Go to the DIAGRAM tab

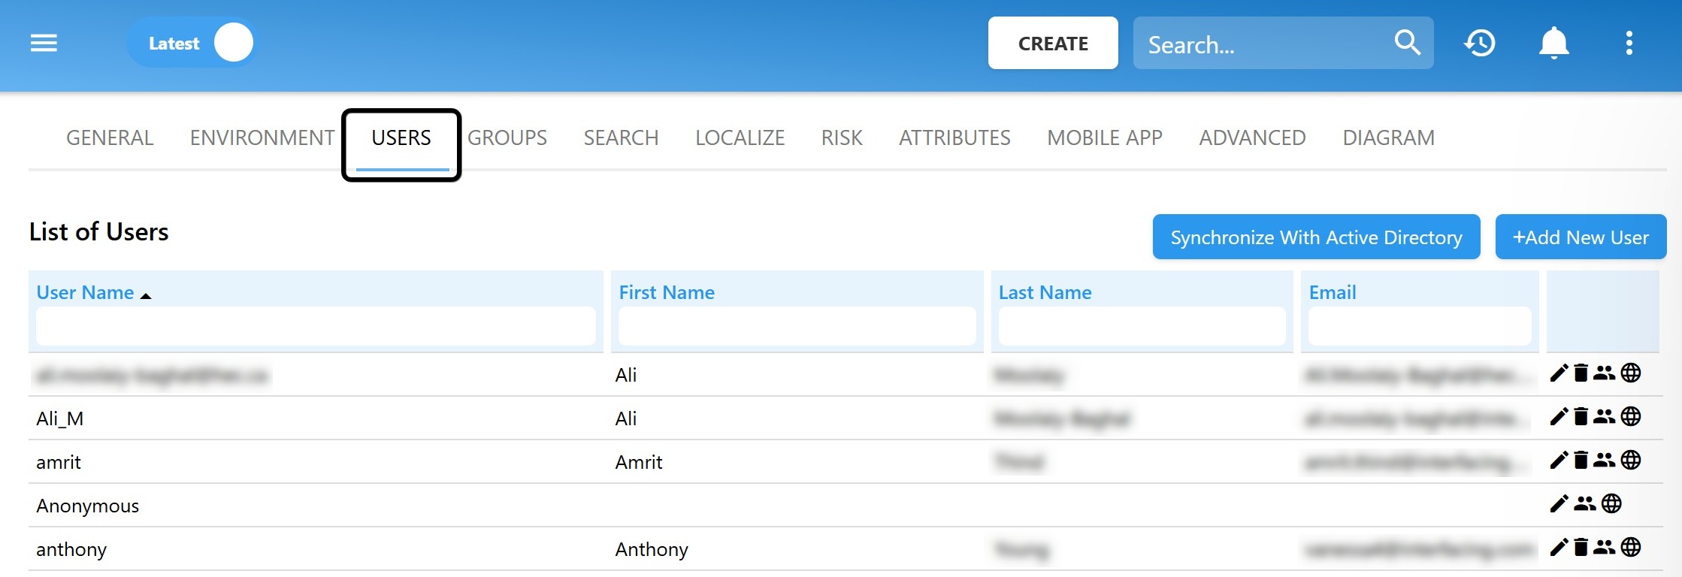1388,138
